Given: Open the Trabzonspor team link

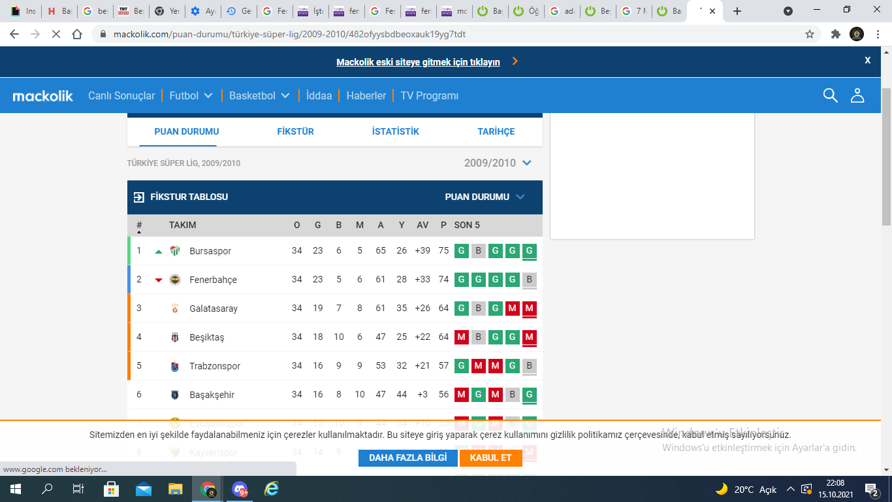Looking at the screenshot, I should [x=215, y=366].
